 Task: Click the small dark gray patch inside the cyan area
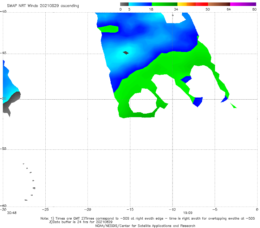126,53
